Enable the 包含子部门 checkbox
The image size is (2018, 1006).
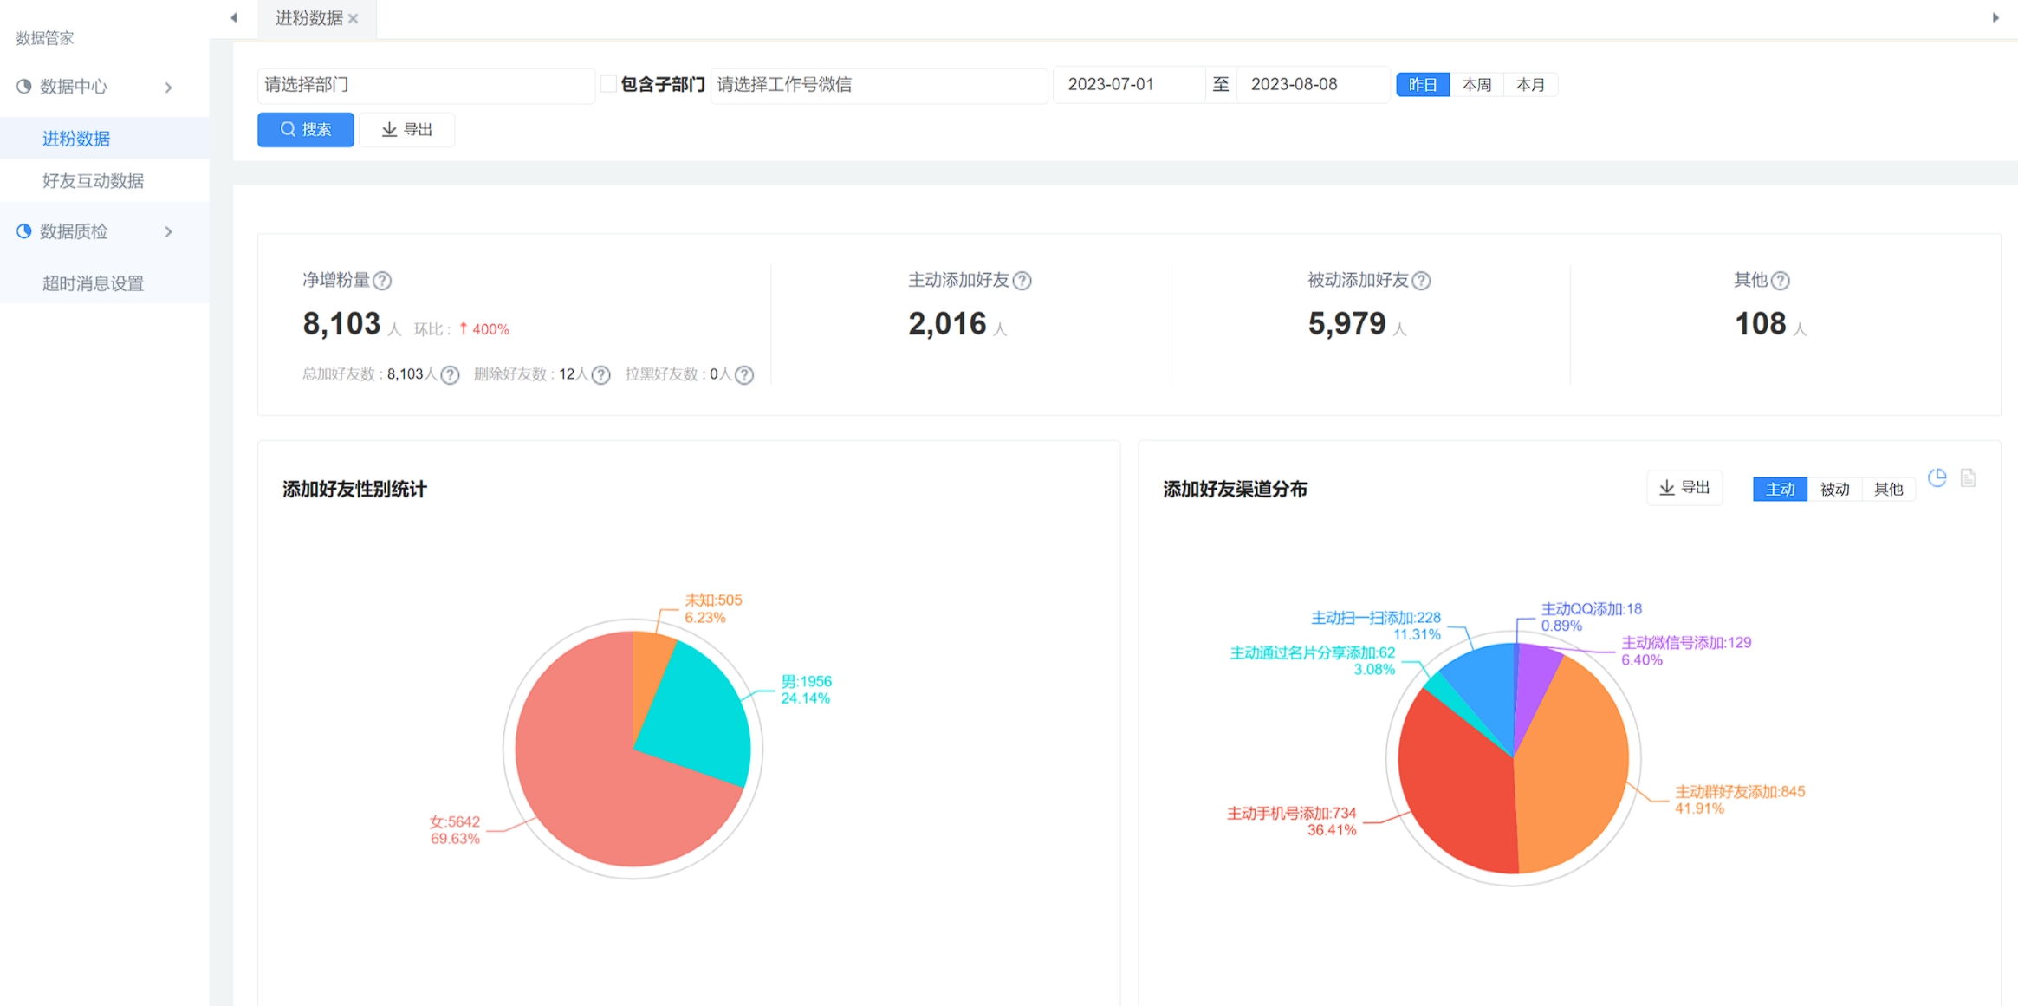tap(609, 84)
